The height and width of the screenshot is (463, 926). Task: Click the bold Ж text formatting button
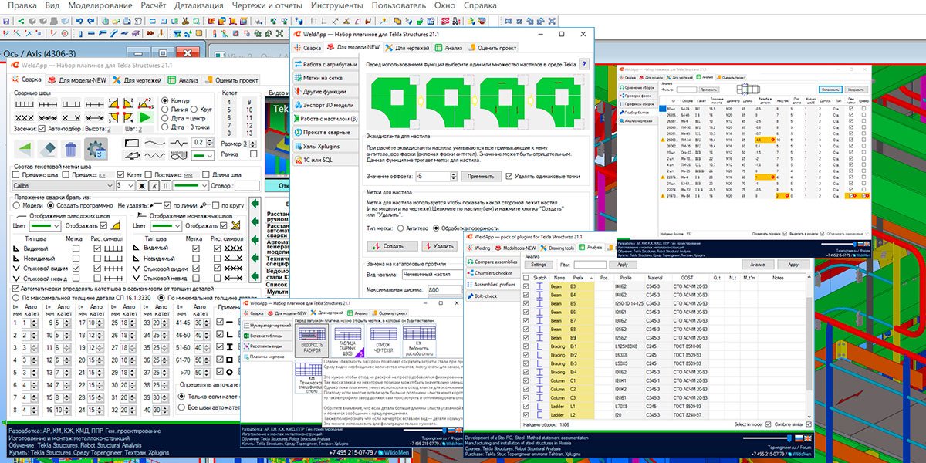[140, 185]
